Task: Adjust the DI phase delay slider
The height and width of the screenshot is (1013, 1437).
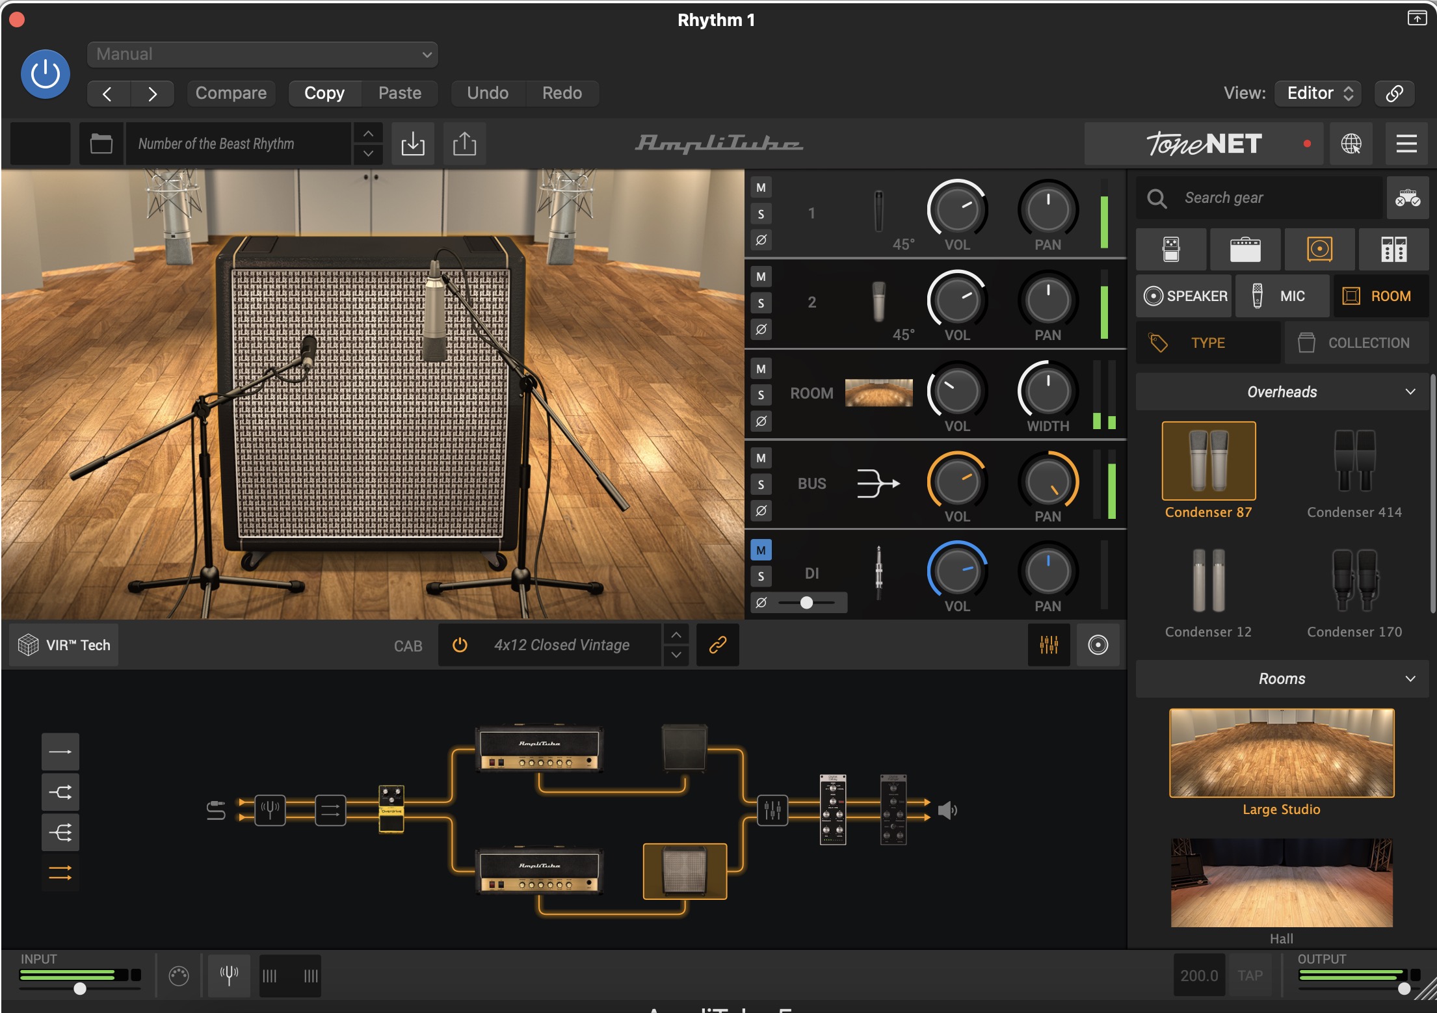Action: click(x=807, y=603)
